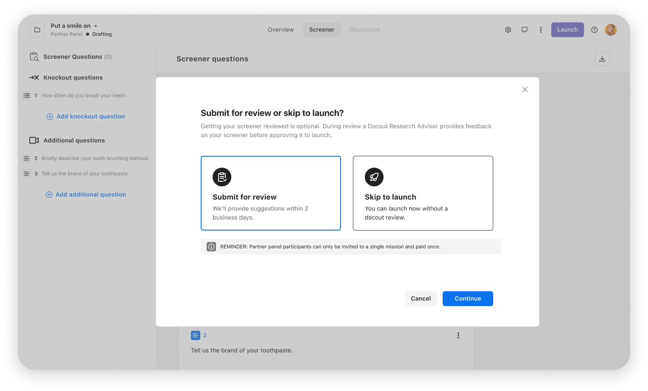The image size is (648, 391).
Task: Select the Skip to launch option card
Action: 423,193
